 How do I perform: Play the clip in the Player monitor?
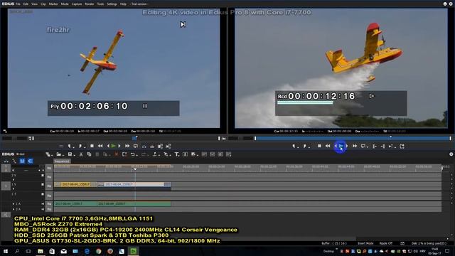tap(114, 146)
